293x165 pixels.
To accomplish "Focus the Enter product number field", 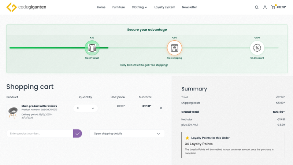I will pos(40,133).
